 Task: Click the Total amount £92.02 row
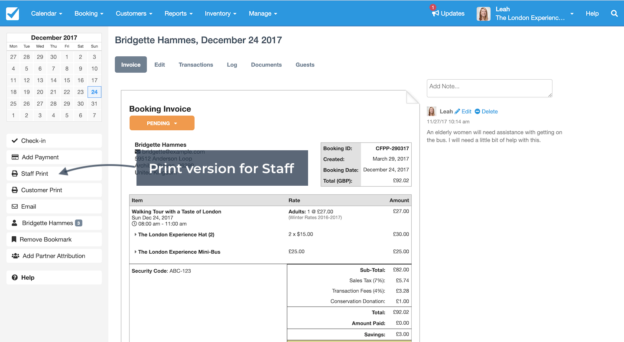349,312
